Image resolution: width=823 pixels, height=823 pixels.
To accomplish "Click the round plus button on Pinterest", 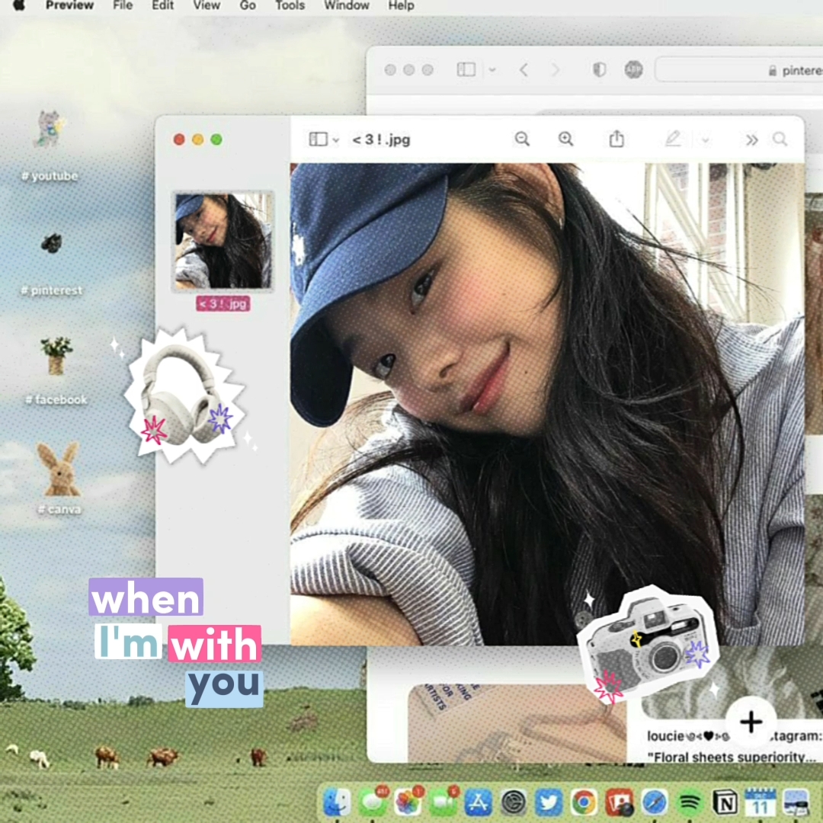I will (x=751, y=722).
